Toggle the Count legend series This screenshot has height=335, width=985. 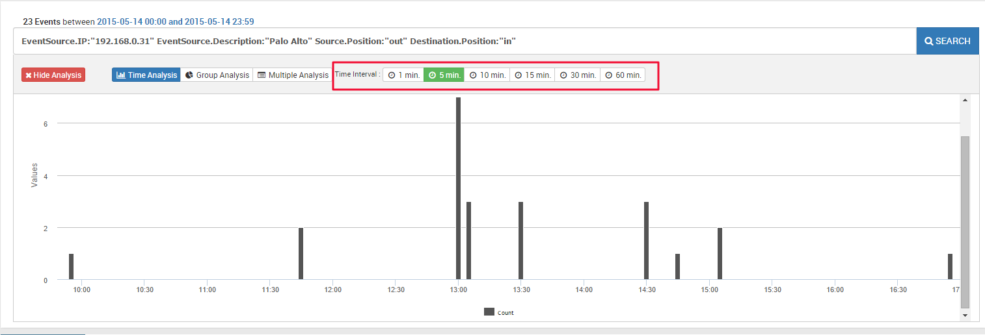coord(499,312)
